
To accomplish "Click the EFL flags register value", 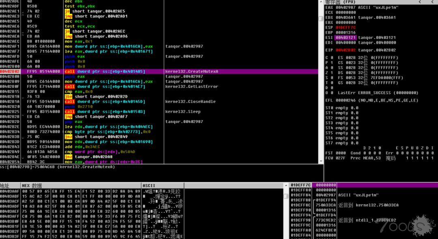I will [345, 100].
